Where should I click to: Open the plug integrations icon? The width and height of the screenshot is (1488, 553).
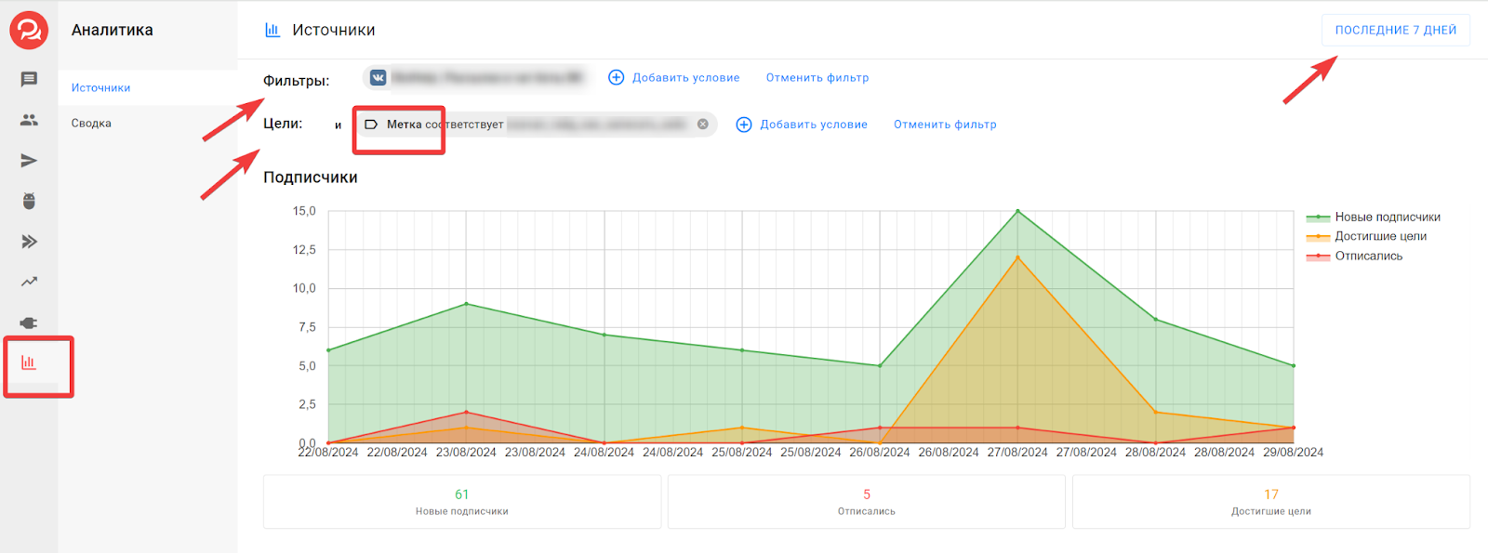[x=29, y=323]
